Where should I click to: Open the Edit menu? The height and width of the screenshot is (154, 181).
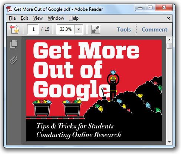pos(24,18)
